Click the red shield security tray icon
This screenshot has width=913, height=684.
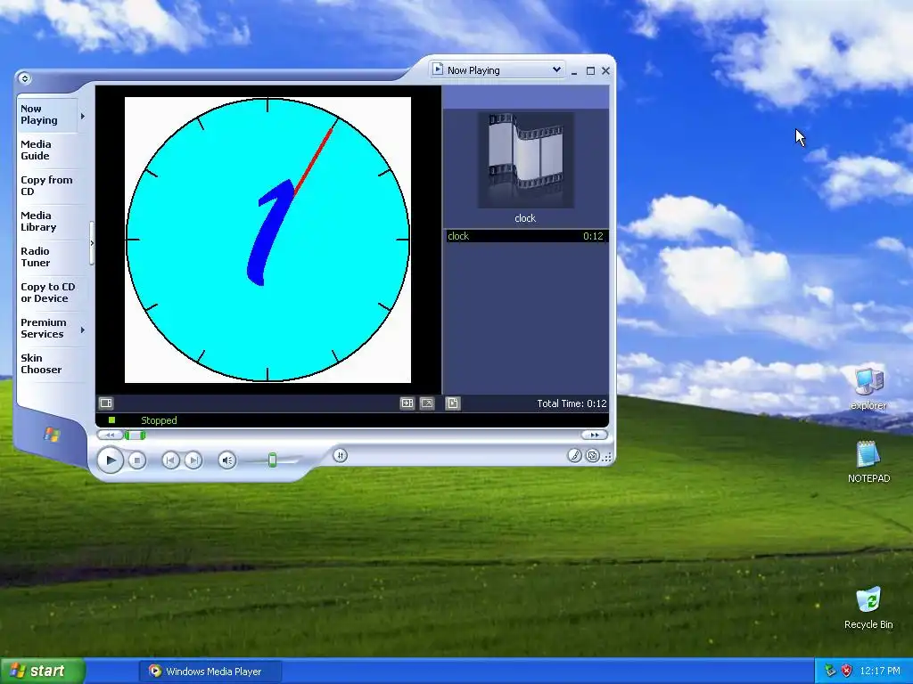pyautogui.click(x=847, y=672)
